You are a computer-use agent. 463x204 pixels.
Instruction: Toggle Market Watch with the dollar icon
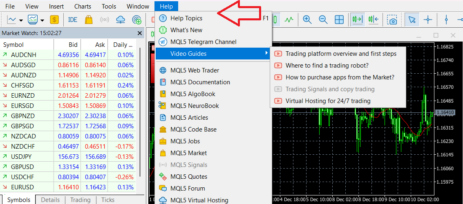(54, 20)
